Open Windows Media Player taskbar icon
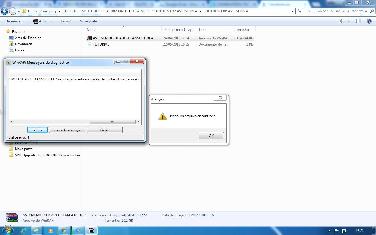Image resolution: width=376 pixels, height=235 pixels. point(51,231)
